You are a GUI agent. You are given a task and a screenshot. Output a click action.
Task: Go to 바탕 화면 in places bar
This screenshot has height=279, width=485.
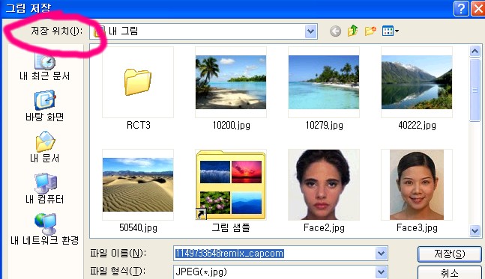[45, 106]
